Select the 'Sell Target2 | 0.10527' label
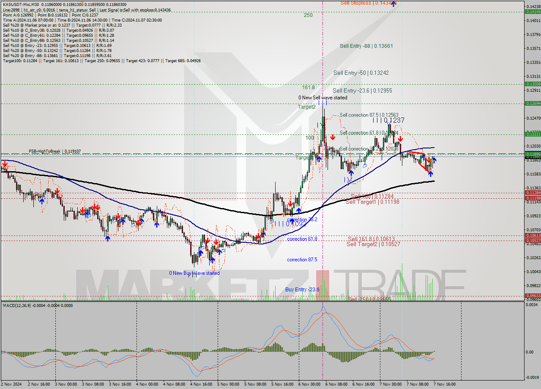This screenshot has width=541, height=389. pos(373,244)
